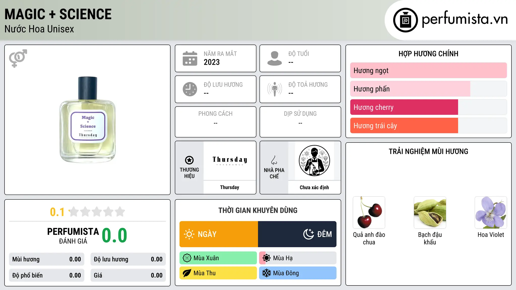Choose the Mùa Xuân season bar

tap(218, 258)
